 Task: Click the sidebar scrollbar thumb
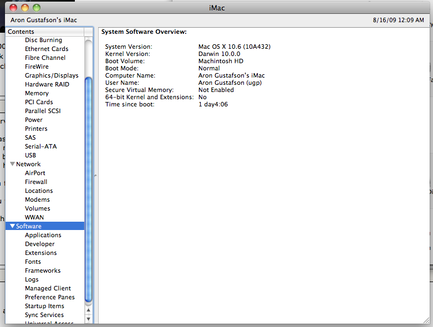[x=88, y=190]
